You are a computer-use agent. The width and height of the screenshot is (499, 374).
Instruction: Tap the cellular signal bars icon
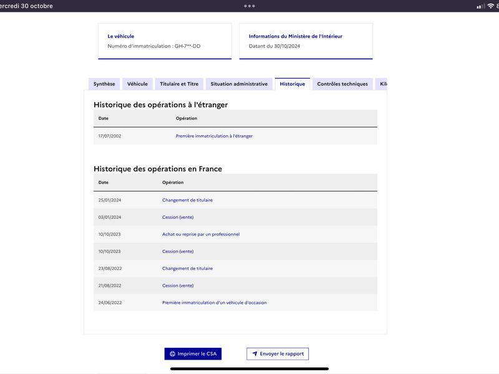(x=480, y=6)
